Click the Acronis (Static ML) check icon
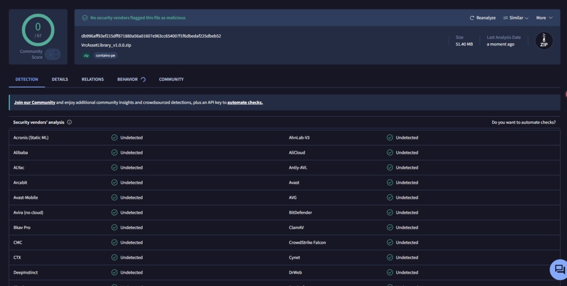Screen dimensions: 567x286 tap(114, 138)
